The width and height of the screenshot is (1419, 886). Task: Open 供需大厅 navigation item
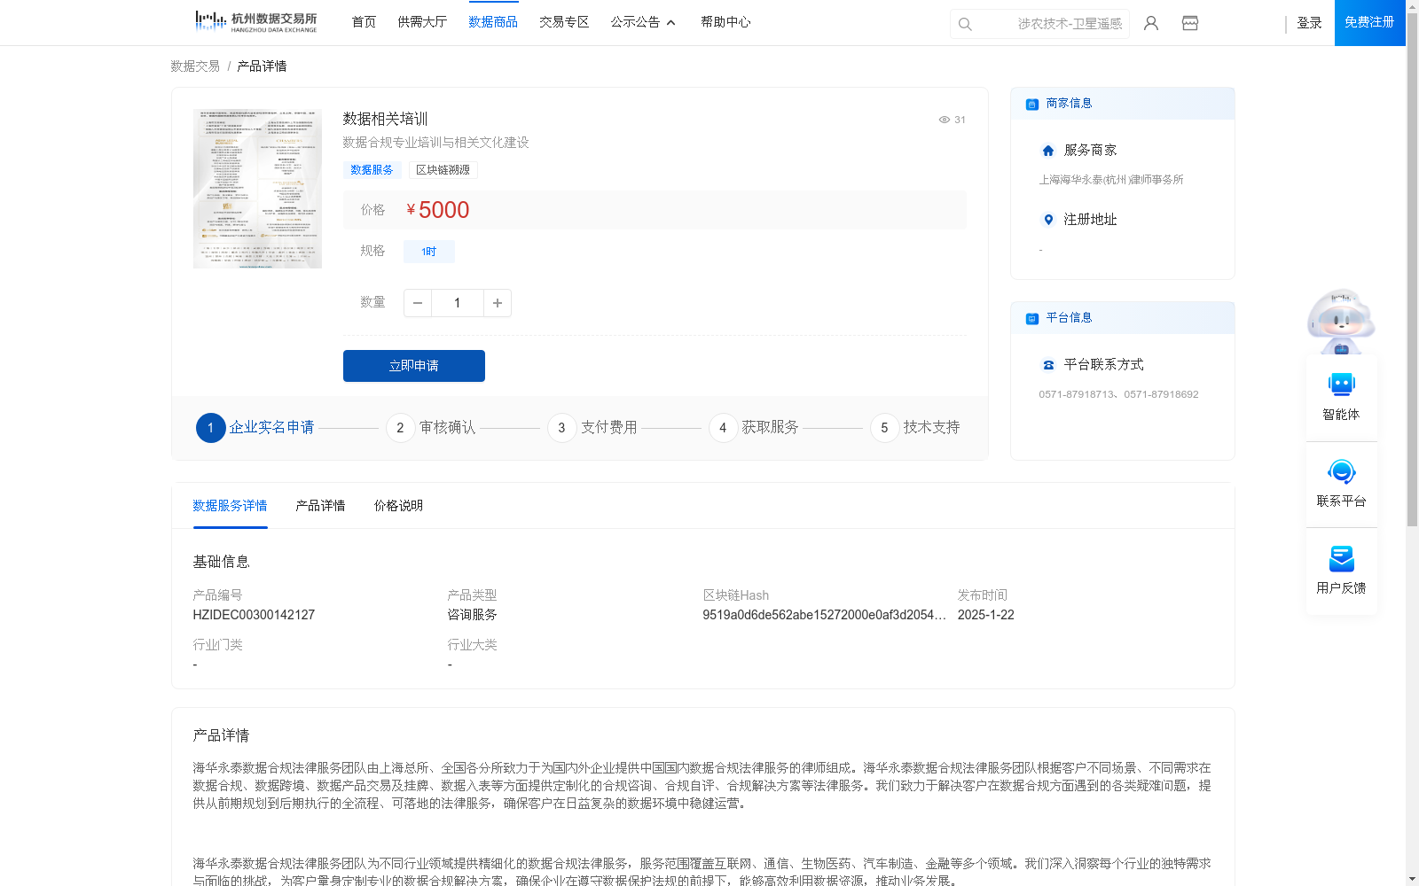click(x=422, y=22)
